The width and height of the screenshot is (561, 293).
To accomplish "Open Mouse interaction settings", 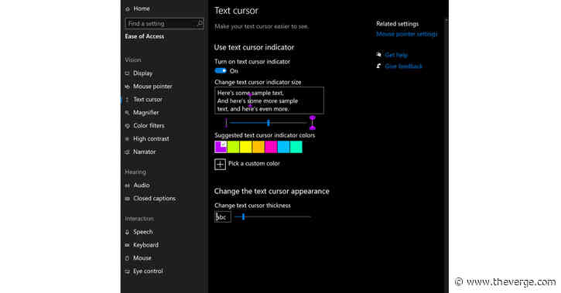I will tap(142, 258).
